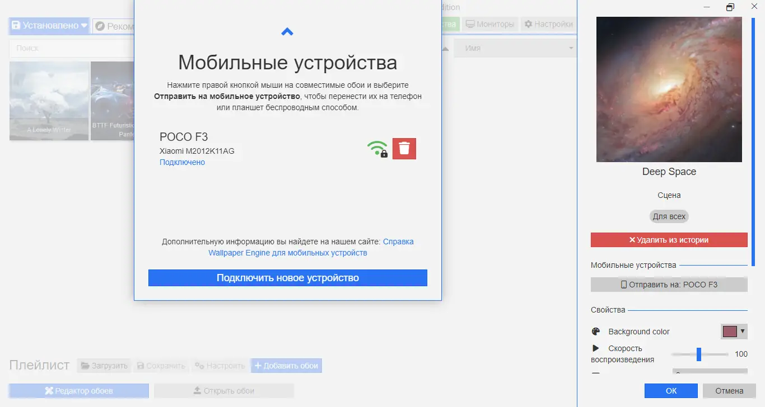The height and width of the screenshot is (407, 765).
Task: Open the Установлено dropdown
Action: click(x=49, y=25)
